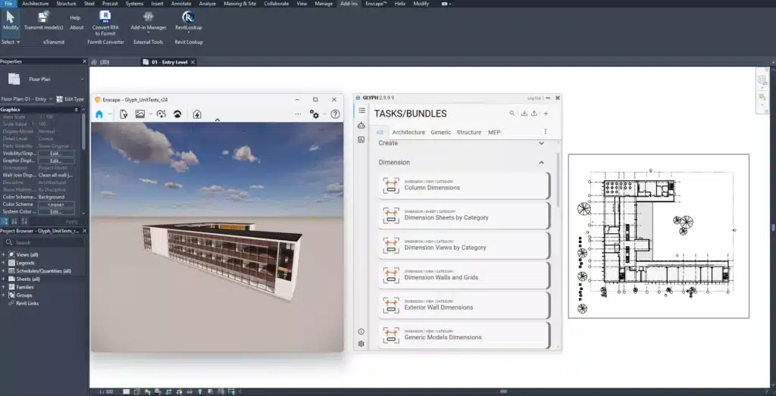776x396 pixels.
Task: Click the Glyph search magnifier icon
Action: [x=512, y=114]
